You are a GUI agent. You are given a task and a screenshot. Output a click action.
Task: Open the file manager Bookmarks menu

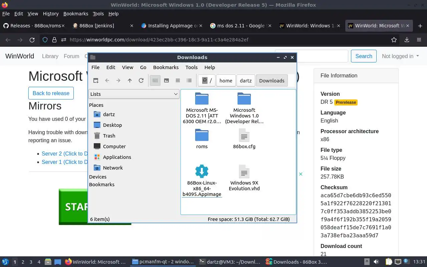pos(166,67)
